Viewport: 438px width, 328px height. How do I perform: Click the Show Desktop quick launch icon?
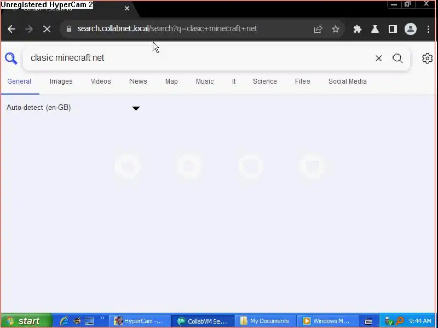click(89, 321)
